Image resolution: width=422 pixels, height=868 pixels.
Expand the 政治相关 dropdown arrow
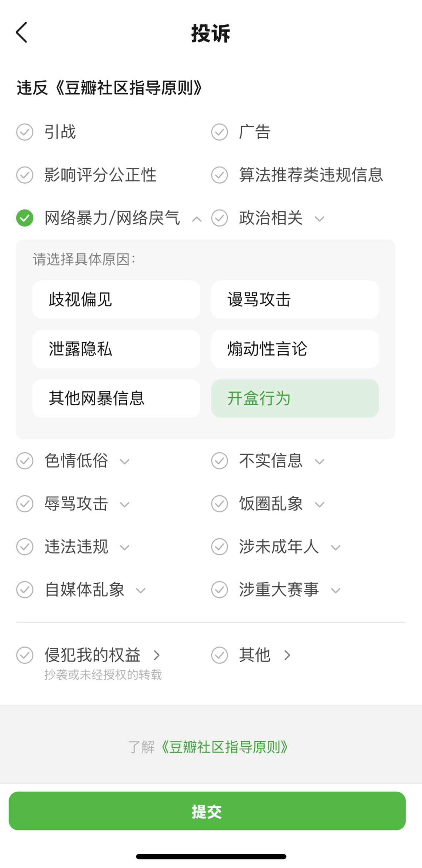point(319,219)
